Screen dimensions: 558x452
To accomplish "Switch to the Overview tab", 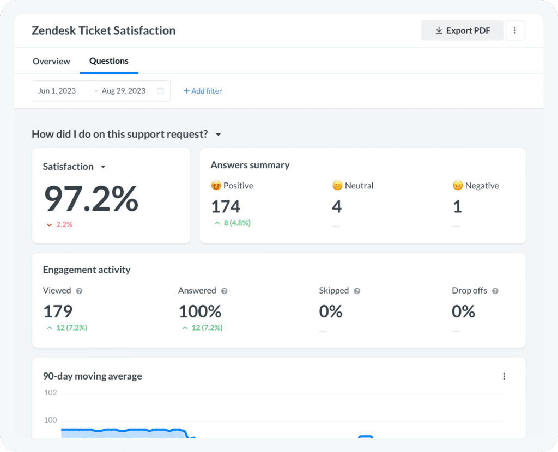I will coord(51,62).
